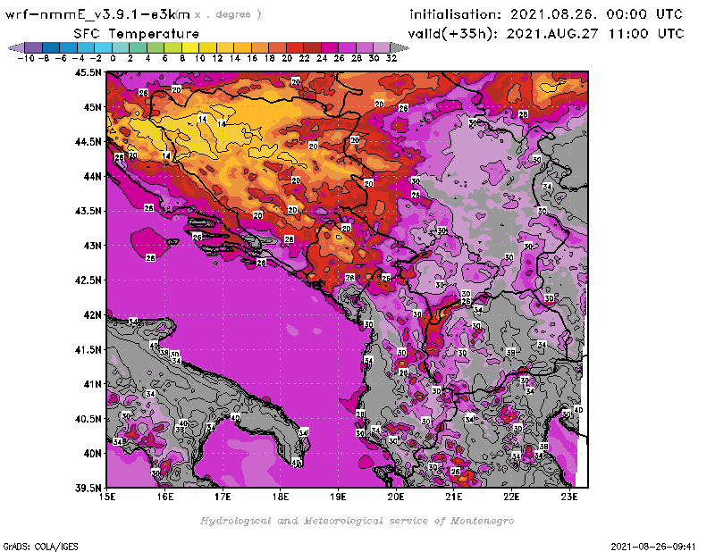
Task: Select the green legend swatch between 2 and 4
Action: point(138,47)
